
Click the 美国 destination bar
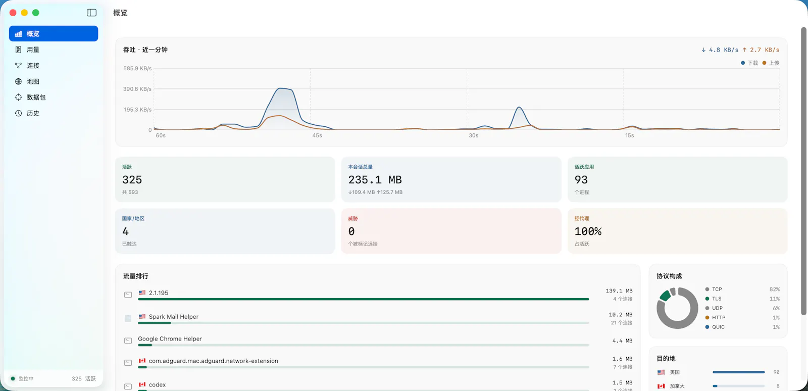[x=739, y=372]
